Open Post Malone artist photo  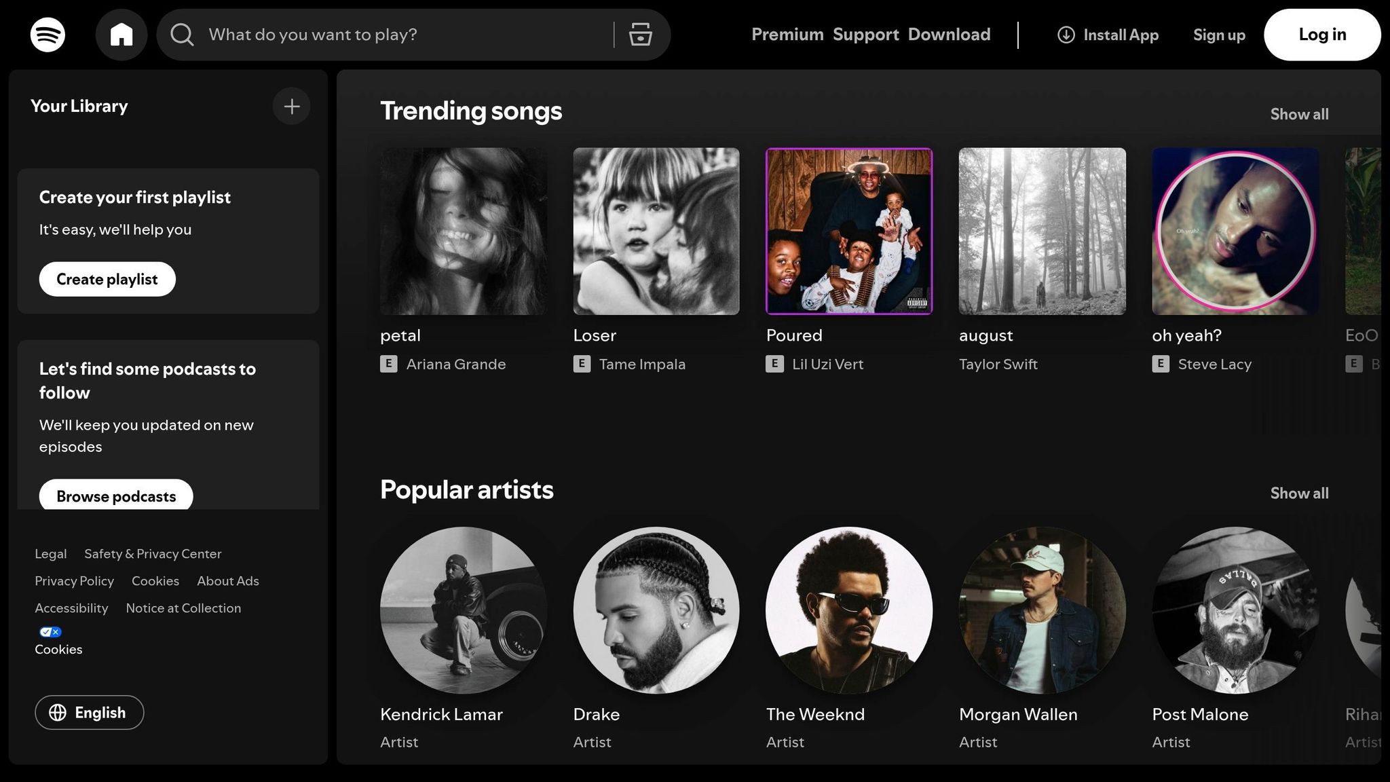click(1235, 610)
